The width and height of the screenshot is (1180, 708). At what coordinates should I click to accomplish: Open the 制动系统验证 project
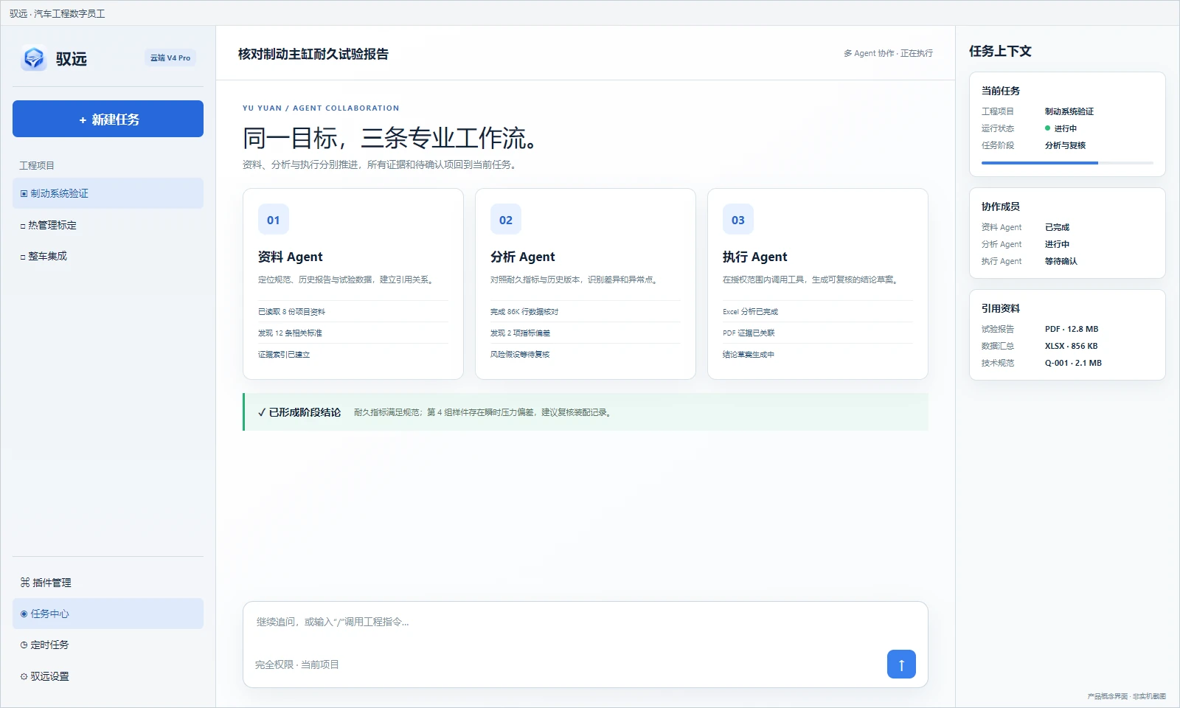tap(108, 193)
